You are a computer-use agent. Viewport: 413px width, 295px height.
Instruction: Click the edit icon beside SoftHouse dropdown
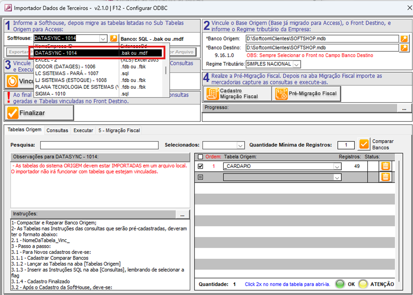tap(114, 38)
